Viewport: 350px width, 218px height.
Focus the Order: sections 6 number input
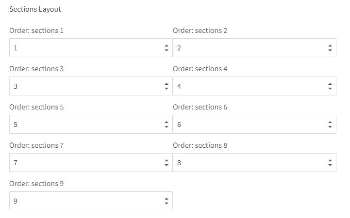(x=249, y=125)
